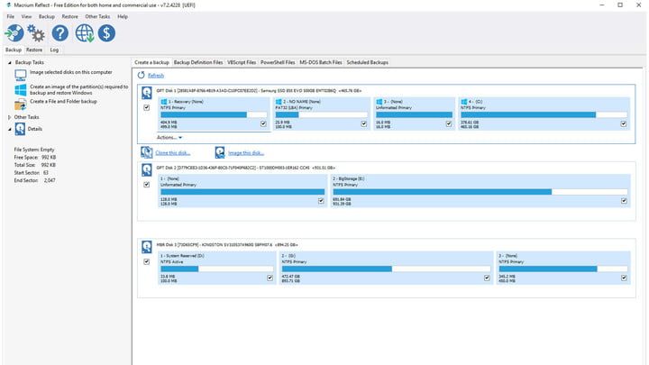Click the globe download updates icon
The height and width of the screenshot is (365, 649).
tap(86, 33)
